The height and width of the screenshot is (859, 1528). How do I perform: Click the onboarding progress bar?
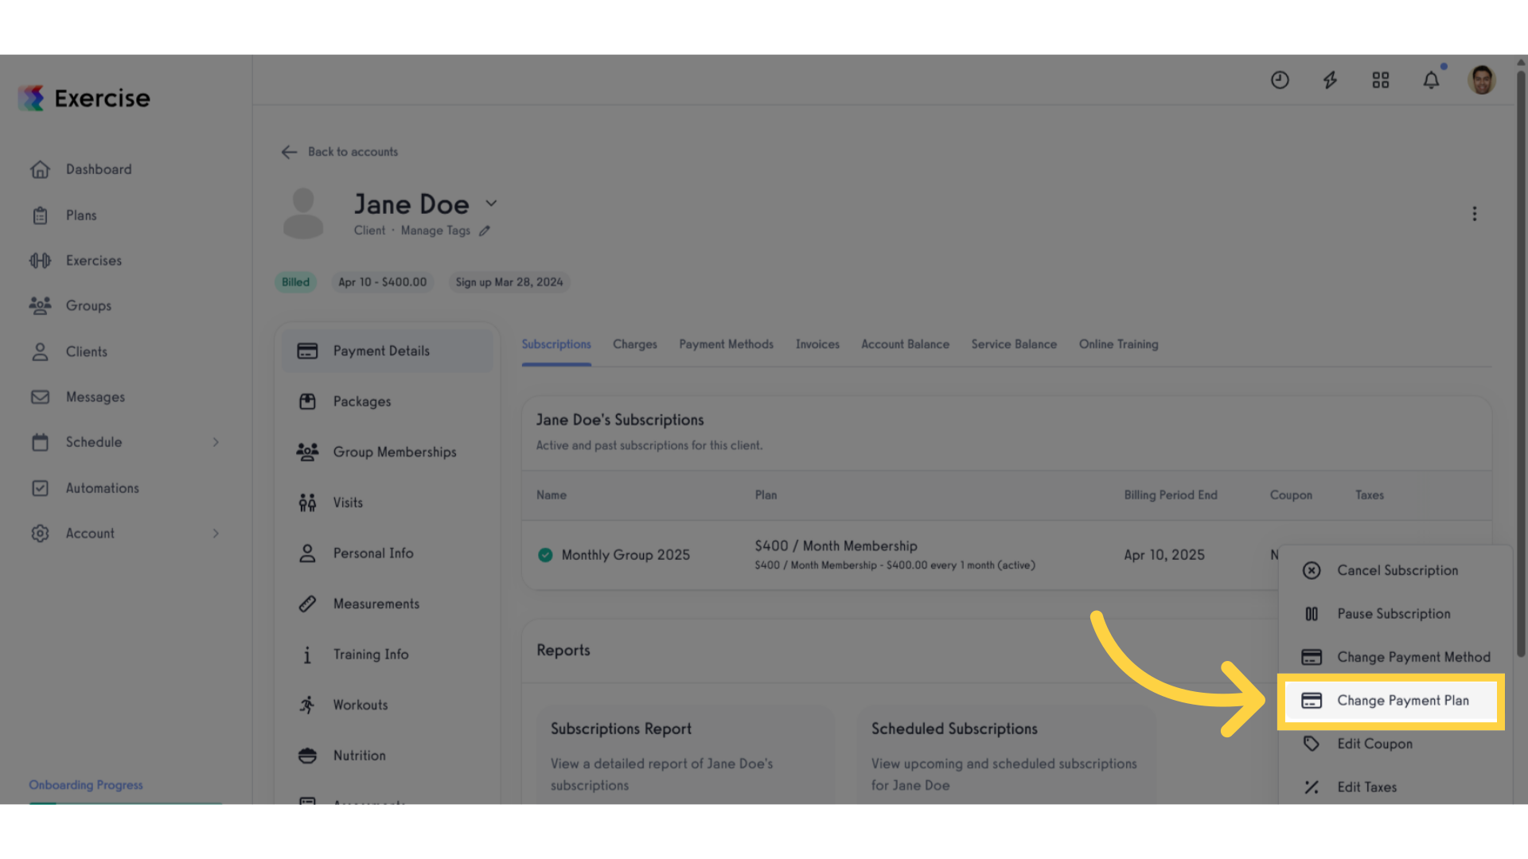(x=126, y=803)
